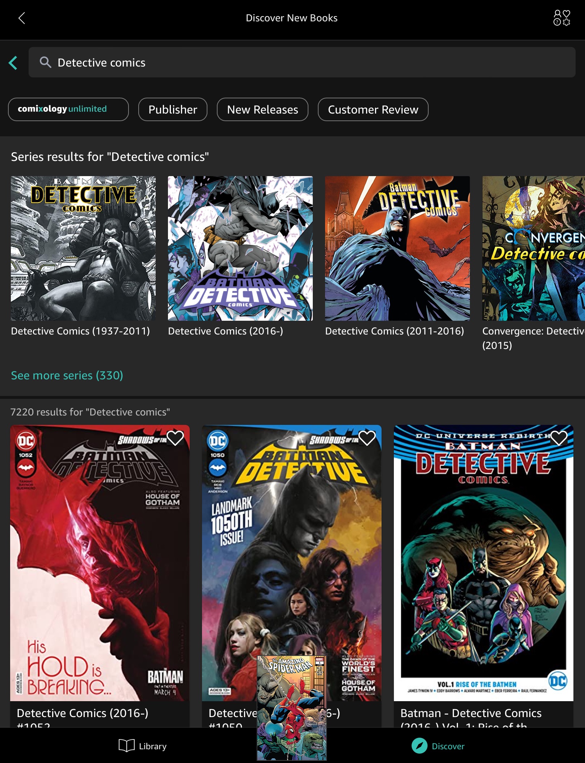The image size is (585, 763).
Task: Tap the teal back chevron beside search
Action: click(x=13, y=63)
